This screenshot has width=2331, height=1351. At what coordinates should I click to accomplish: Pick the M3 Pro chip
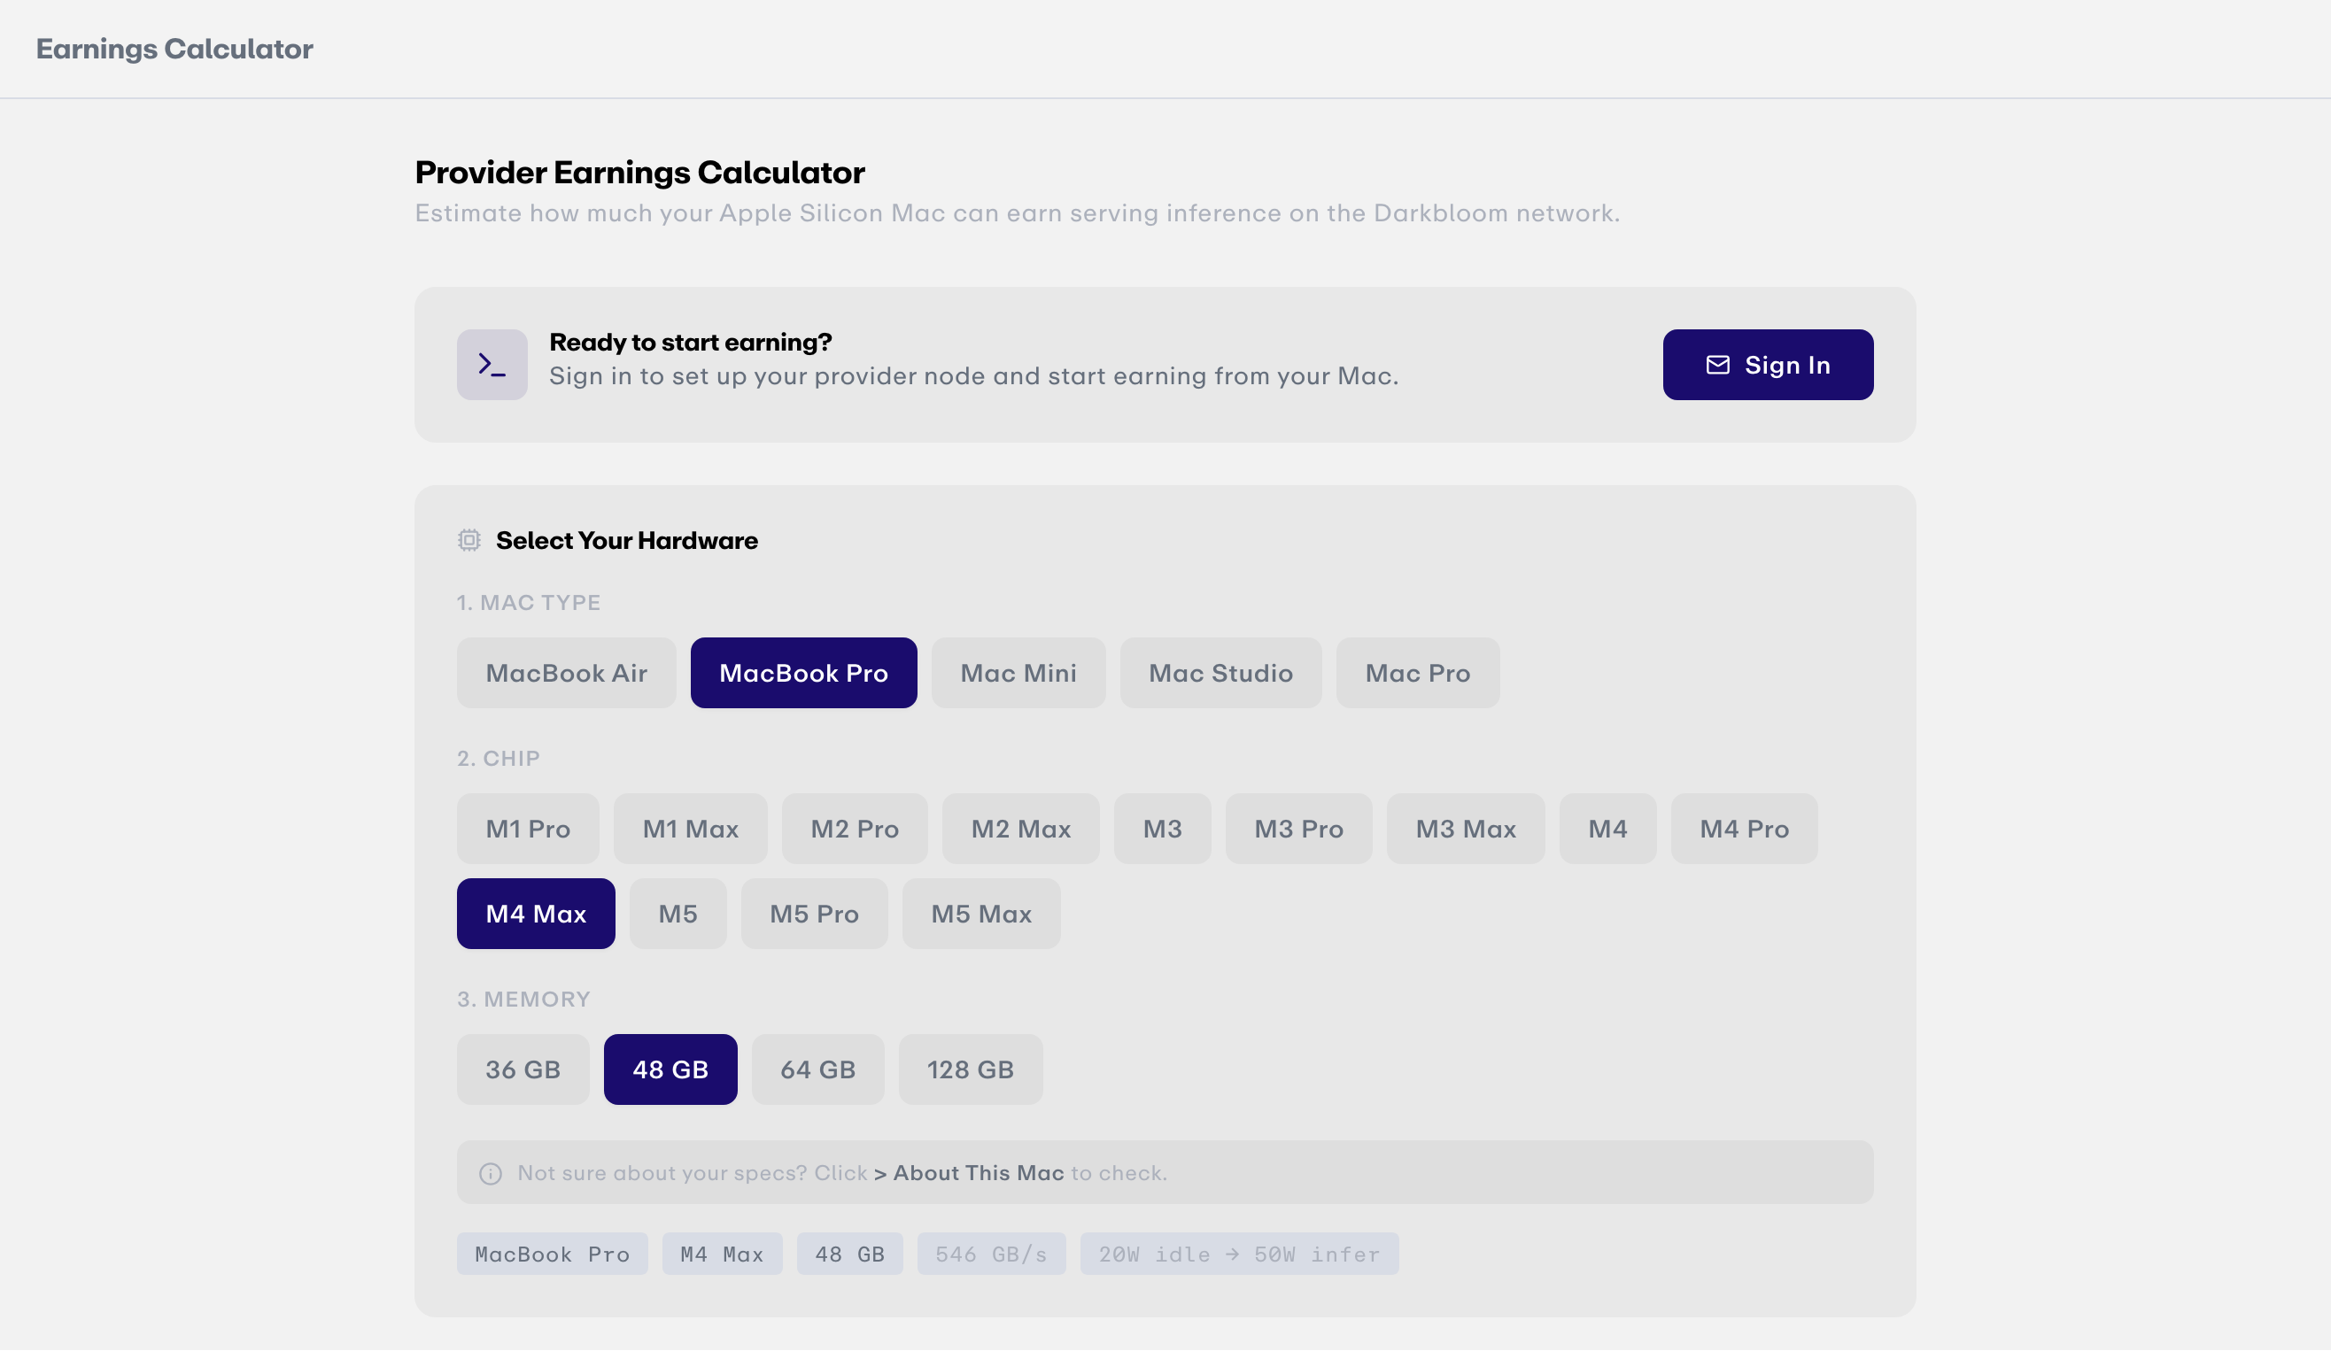click(1297, 829)
